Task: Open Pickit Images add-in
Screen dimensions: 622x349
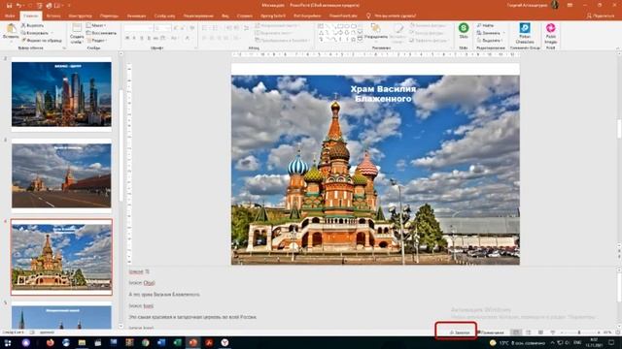Action: point(551,33)
